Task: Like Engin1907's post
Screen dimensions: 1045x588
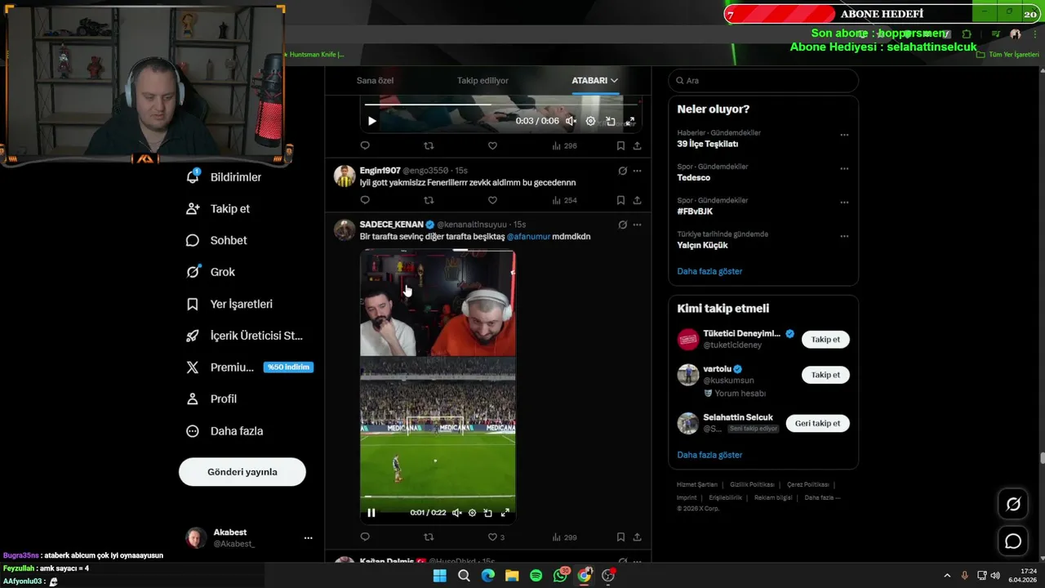Action: 492,200
